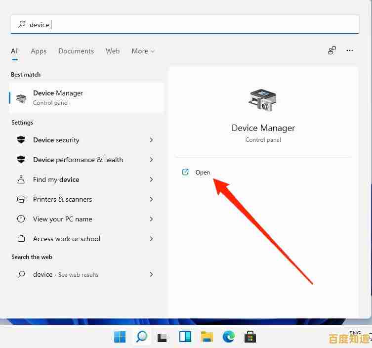The height and width of the screenshot is (348, 372).
Task: Open Printers & scanners setting
Action: [86, 199]
